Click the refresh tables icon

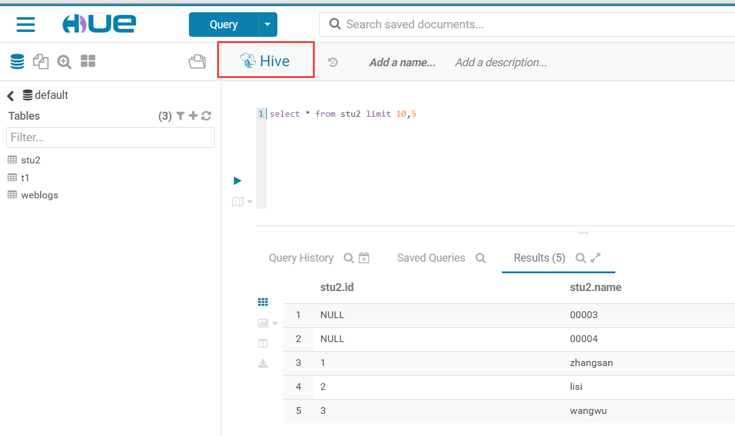coord(206,116)
